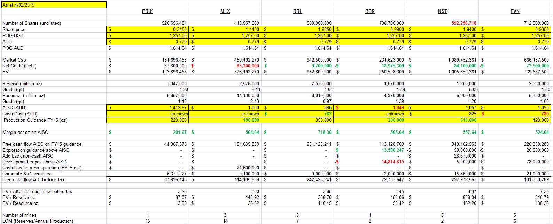This screenshot has height=224, width=553.
Task: Select the 21,600,000 cell
Action: point(248,168)
